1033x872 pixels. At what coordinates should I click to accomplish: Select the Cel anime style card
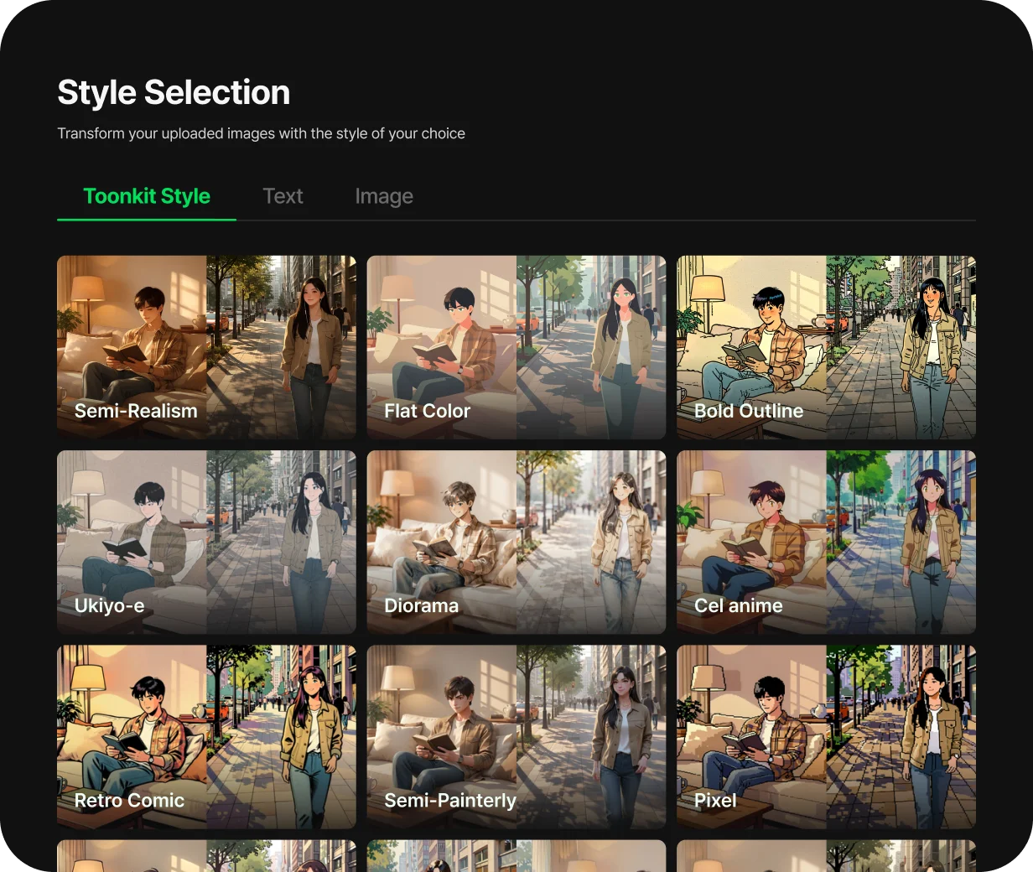coord(827,542)
